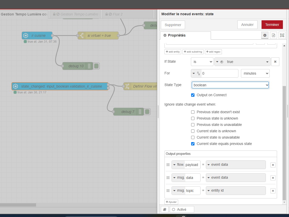This screenshot has height=217, width=289.
Task: Click the debug 10 node list icon
Action: [89, 66]
